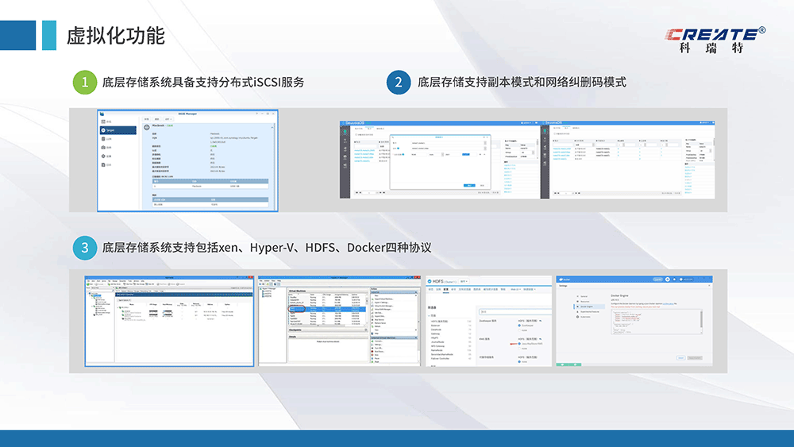Image resolution: width=794 pixels, height=447 pixels.
Task: Click the blue confirm button in SequoiaDB dialog
Action: point(469,185)
